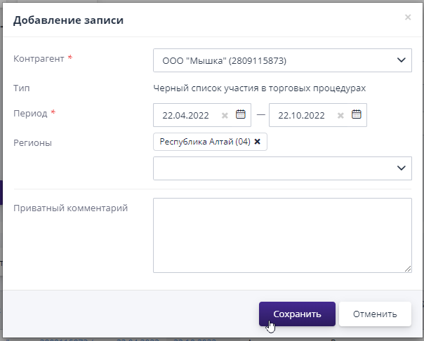Click the comment box resize handle
Screen dimensions: 424x341
click(x=408, y=268)
